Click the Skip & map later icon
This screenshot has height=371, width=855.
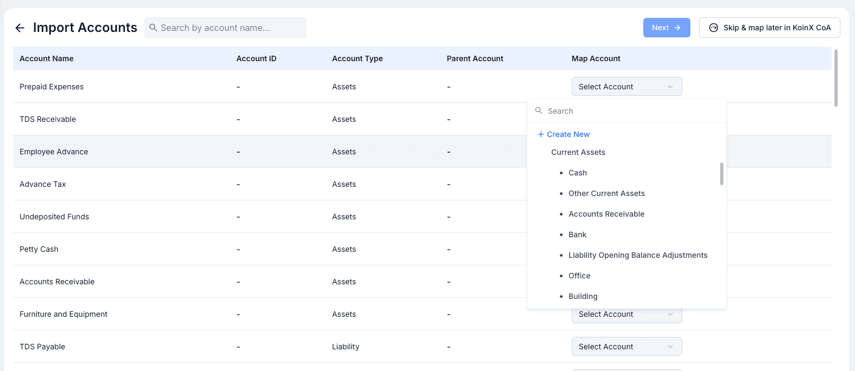(x=714, y=28)
